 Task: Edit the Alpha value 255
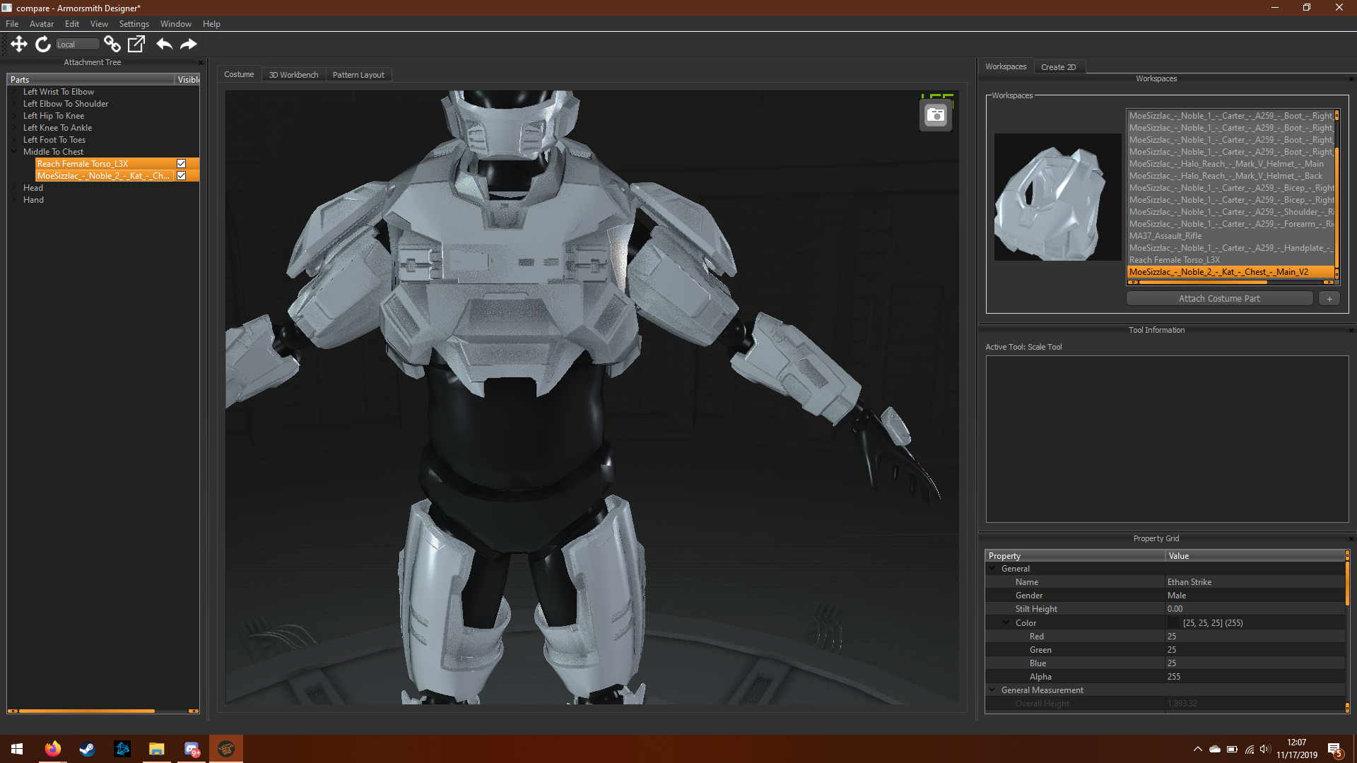pos(1255,677)
